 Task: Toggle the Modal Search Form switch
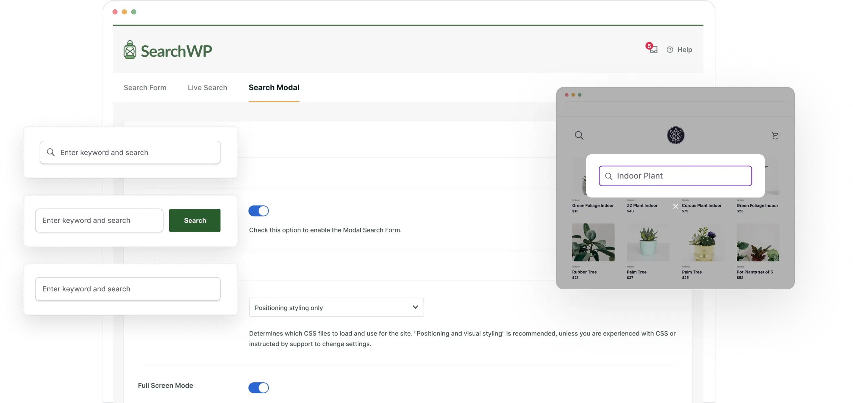pyautogui.click(x=258, y=211)
